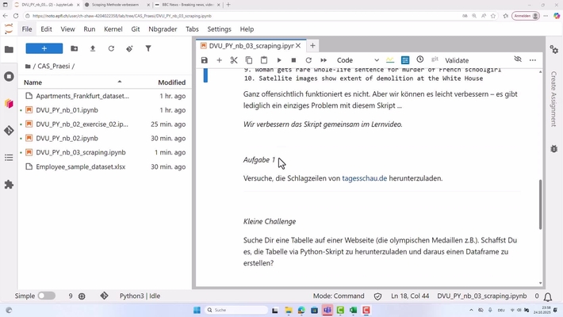Upload files using the upload arrow icon

click(x=93, y=48)
